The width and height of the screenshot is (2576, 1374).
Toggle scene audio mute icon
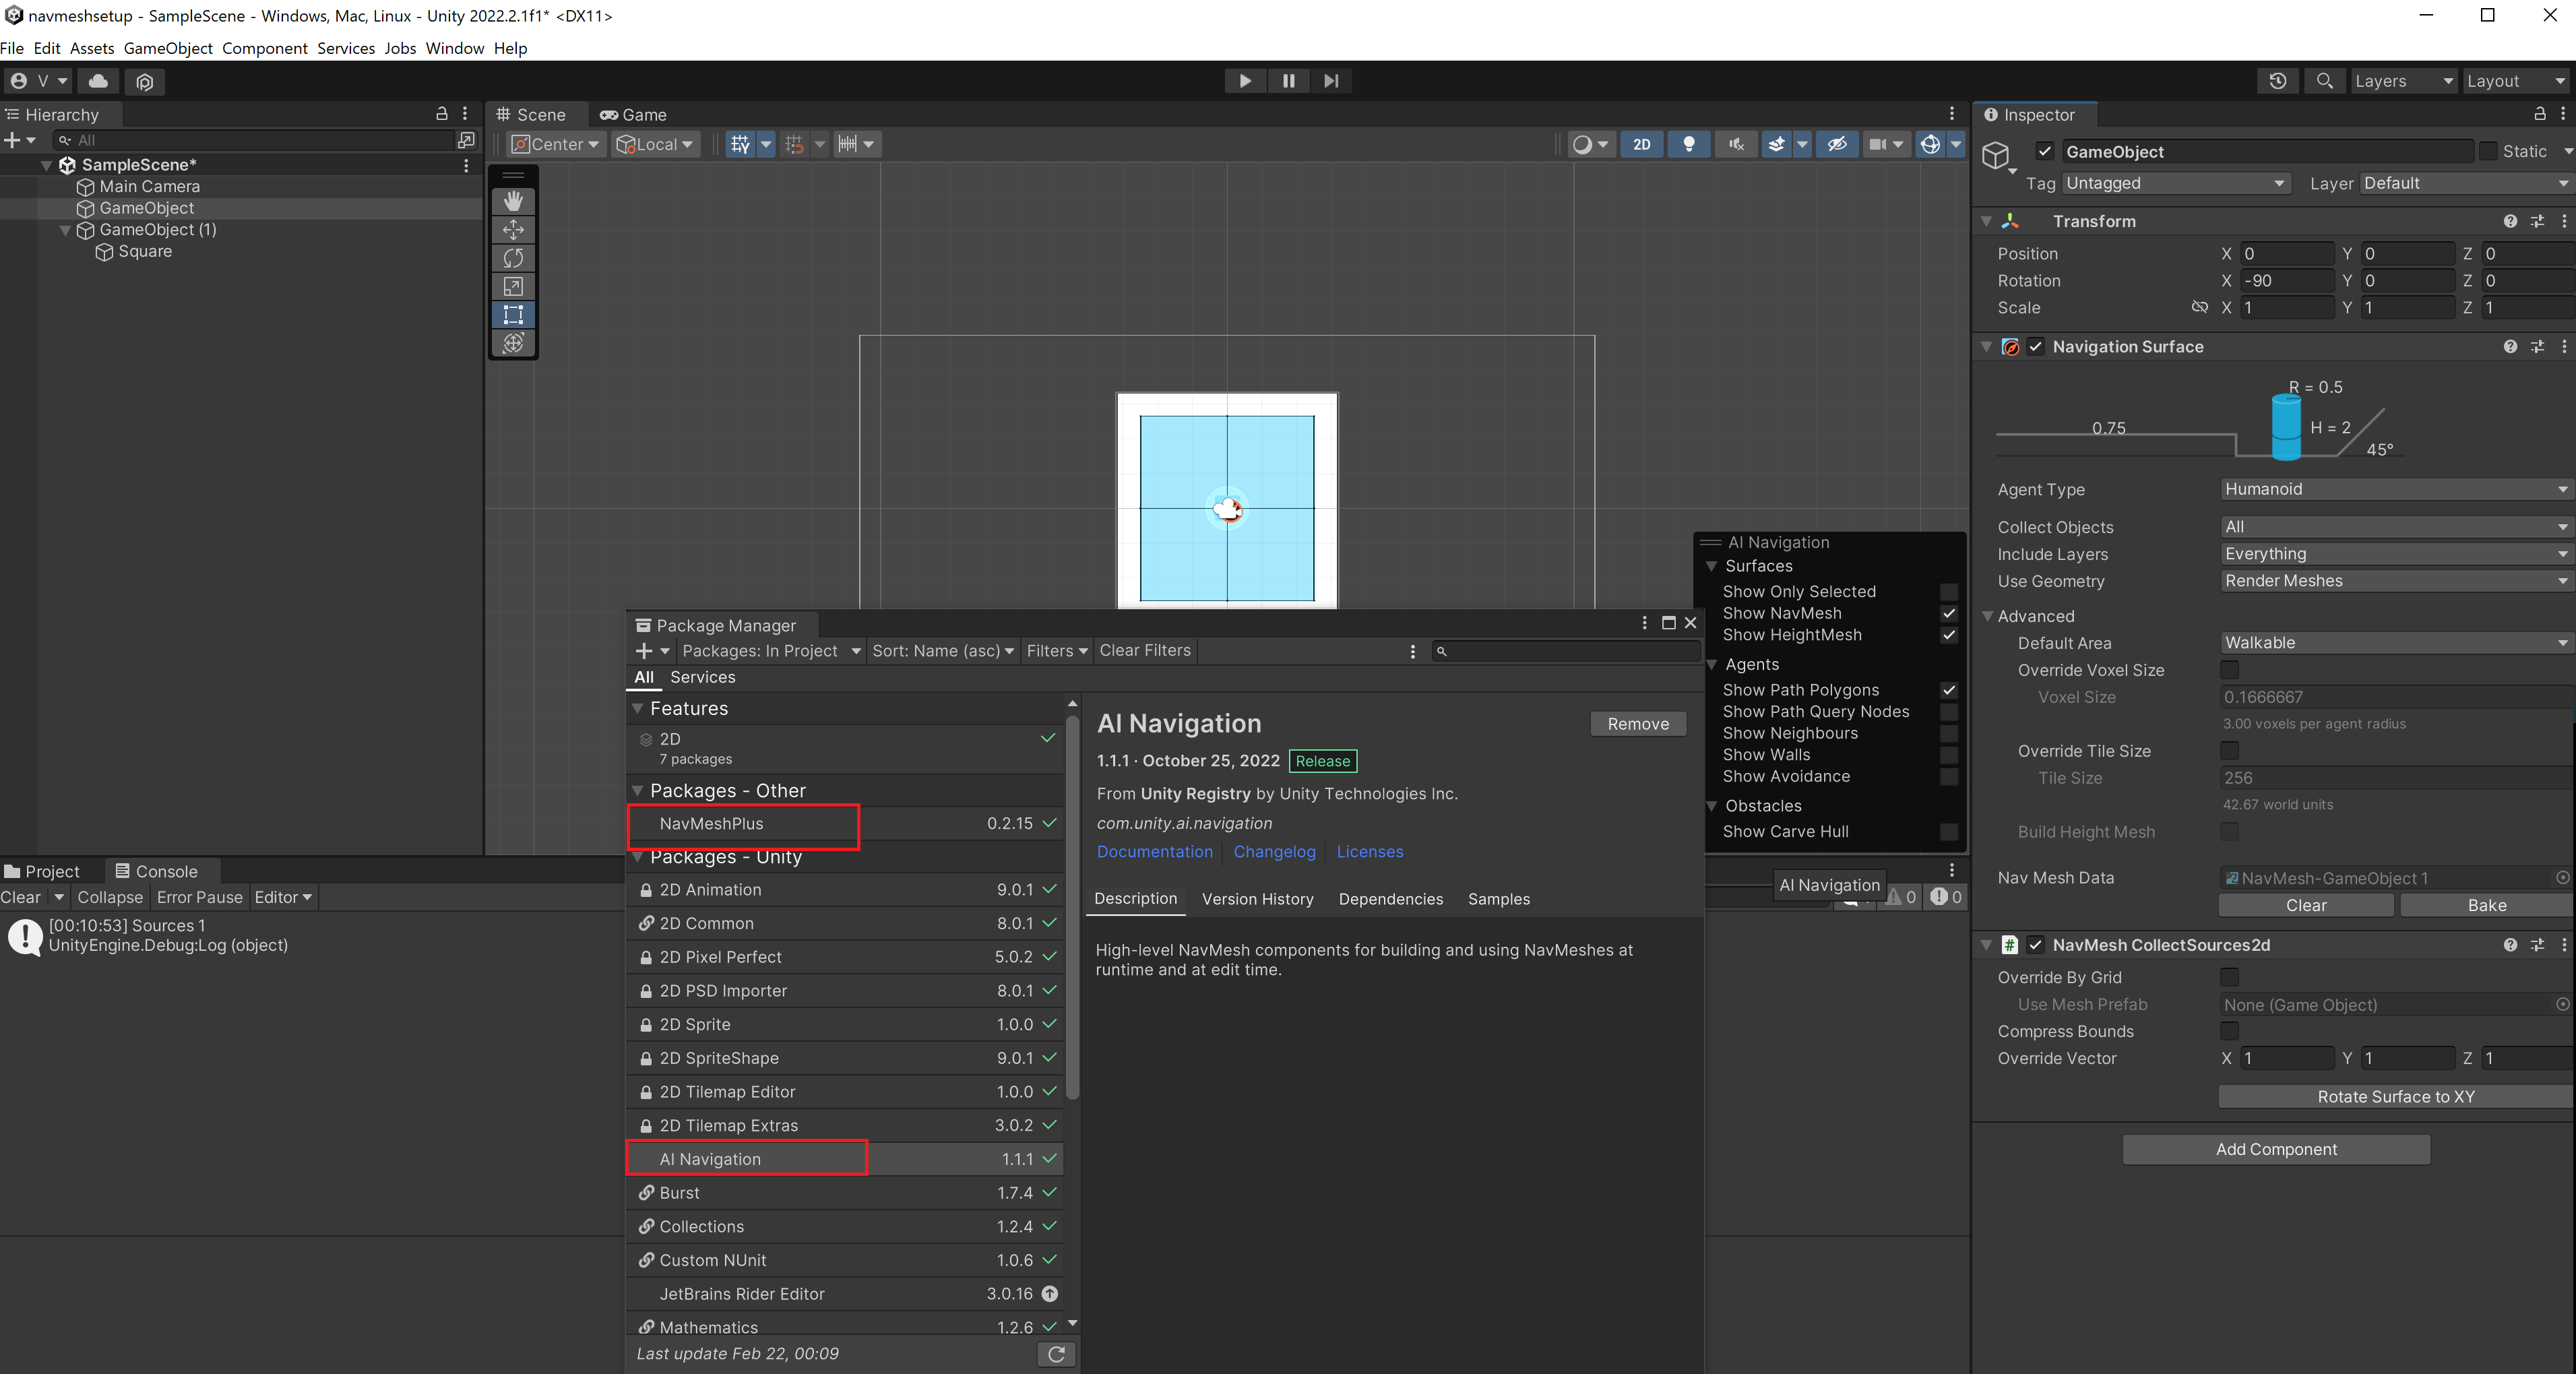tap(1736, 144)
